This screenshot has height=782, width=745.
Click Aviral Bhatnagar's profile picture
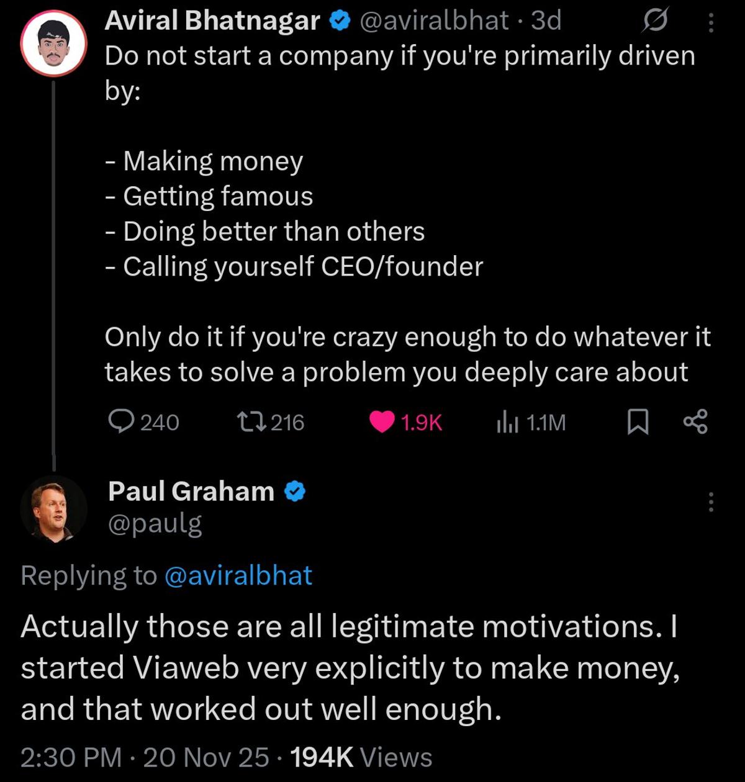[x=54, y=40]
